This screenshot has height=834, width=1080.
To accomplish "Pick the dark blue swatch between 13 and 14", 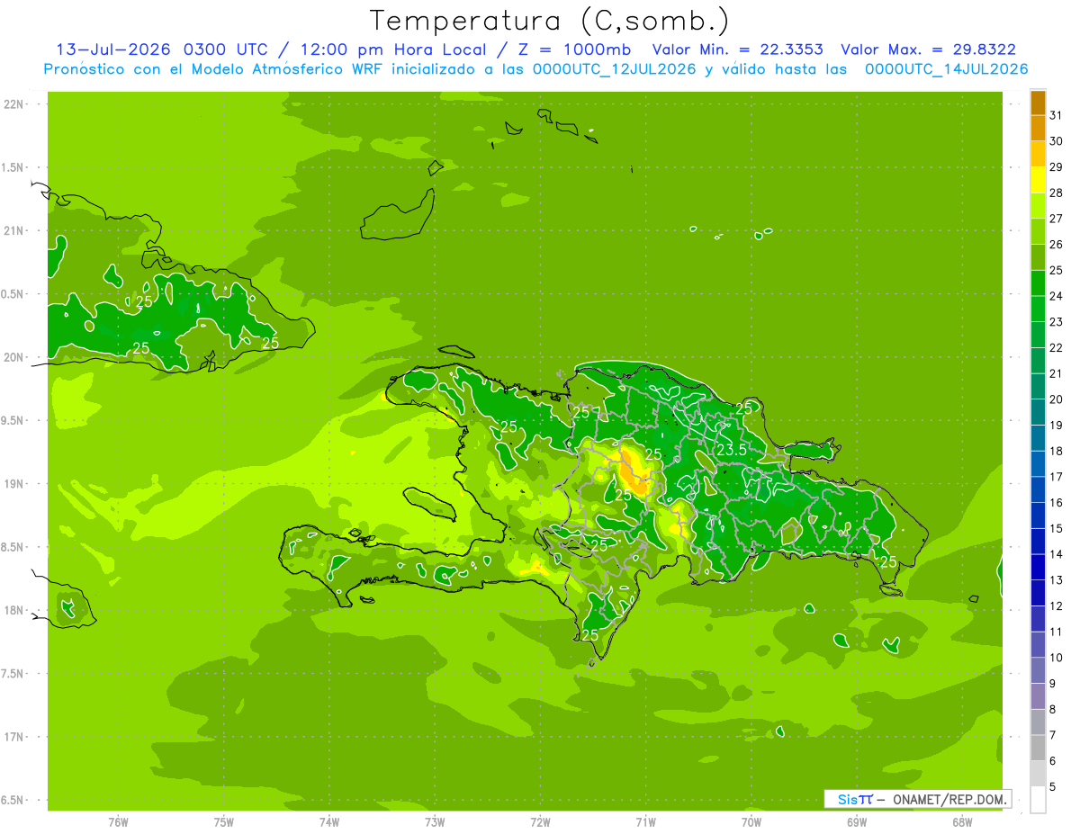I will click(1038, 568).
